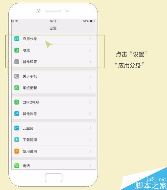This screenshot has height=190, width=167.
Task: Tap the 下载管理 download icon
Action: 17,140
